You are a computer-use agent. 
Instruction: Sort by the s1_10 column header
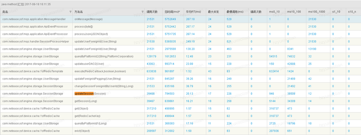click(336, 12)
